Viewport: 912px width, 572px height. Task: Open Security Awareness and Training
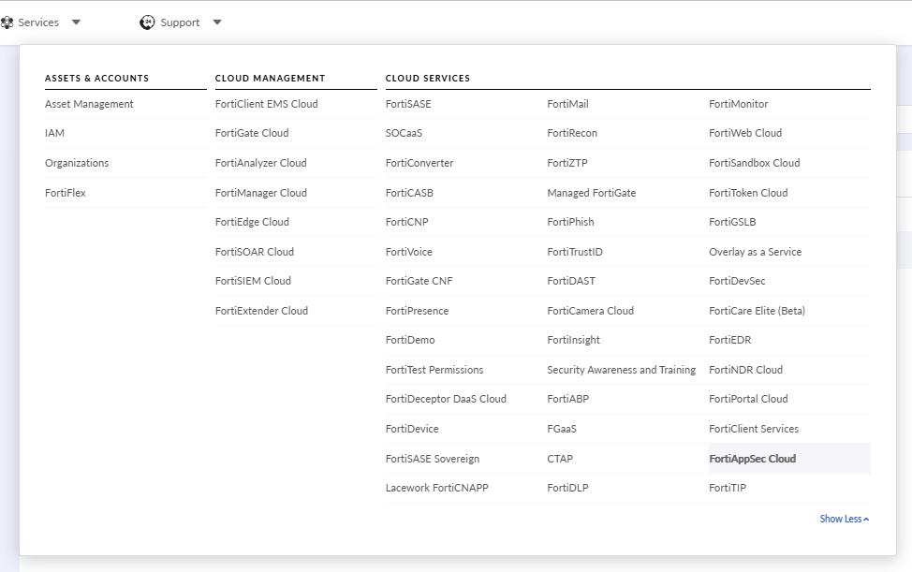pos(621,370)
